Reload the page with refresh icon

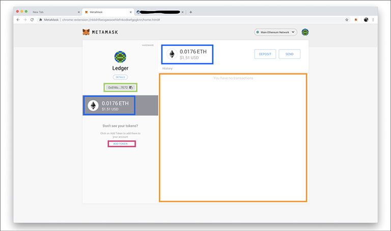(32, 20)
